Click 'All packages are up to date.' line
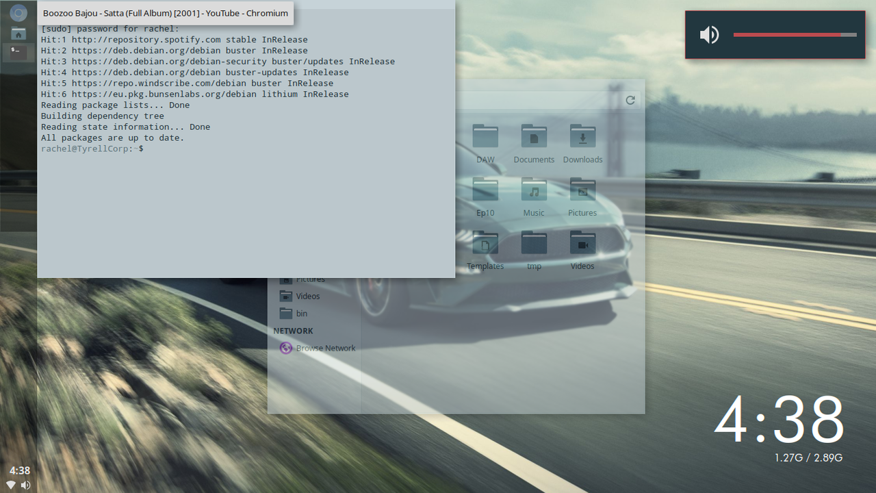Screen dimensions: 876x493 (x=112, y=138)
